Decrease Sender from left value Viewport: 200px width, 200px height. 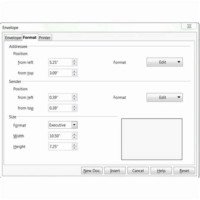(74, 99)
